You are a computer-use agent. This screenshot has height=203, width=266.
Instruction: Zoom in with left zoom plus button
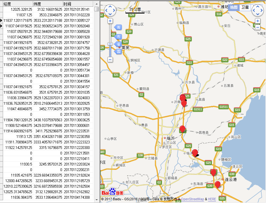click(x=110, y=21)
